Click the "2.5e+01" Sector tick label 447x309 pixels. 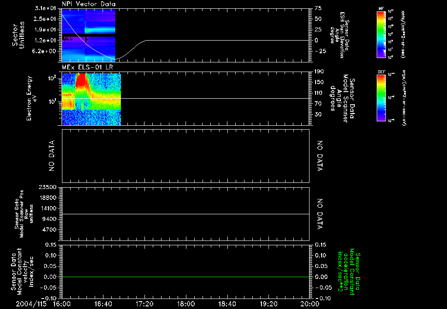45,19
